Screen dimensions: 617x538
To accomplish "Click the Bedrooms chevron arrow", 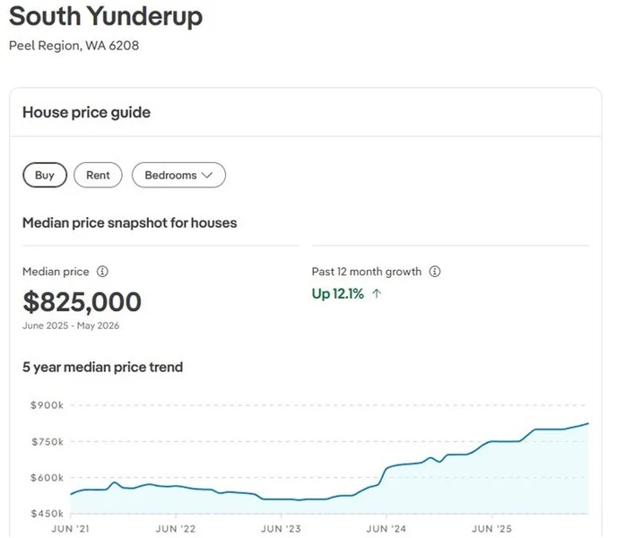I will click(x=207, y=175).
